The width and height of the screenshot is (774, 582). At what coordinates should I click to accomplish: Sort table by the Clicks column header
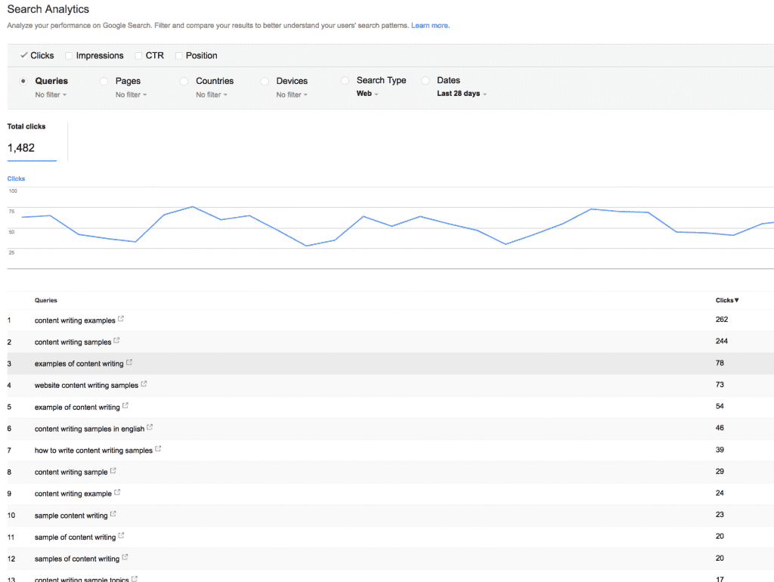click(726, 300)
